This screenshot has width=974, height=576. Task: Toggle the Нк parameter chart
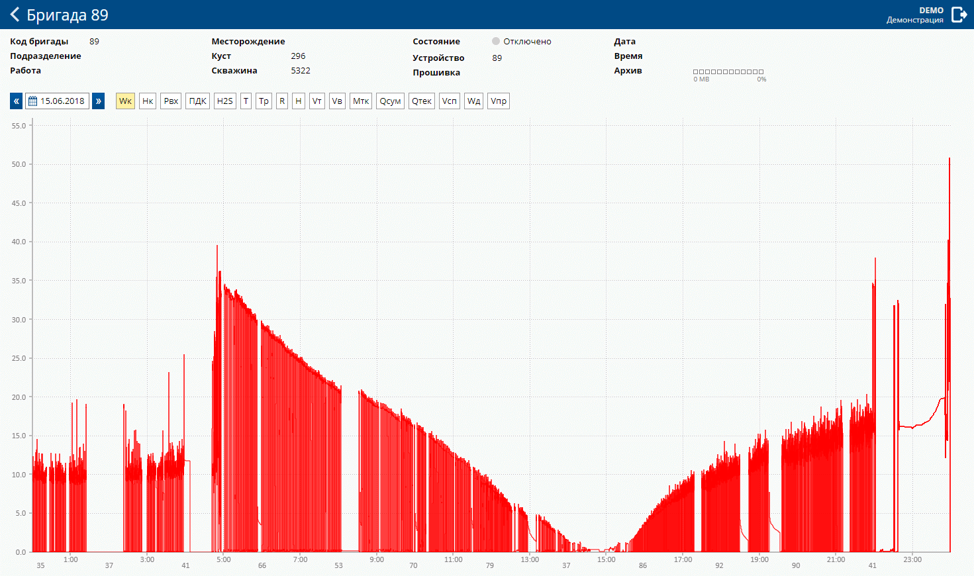click(148, 101)
